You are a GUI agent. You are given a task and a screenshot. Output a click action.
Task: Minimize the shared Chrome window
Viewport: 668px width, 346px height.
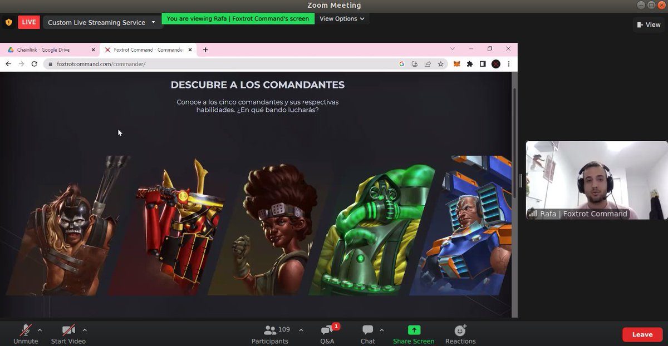click(x=471, y=49)
